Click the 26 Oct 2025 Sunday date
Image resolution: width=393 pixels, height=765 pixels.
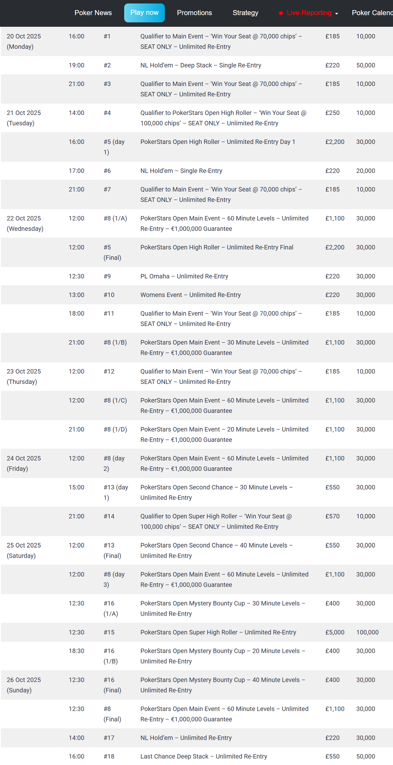click(x=24, y=685)
